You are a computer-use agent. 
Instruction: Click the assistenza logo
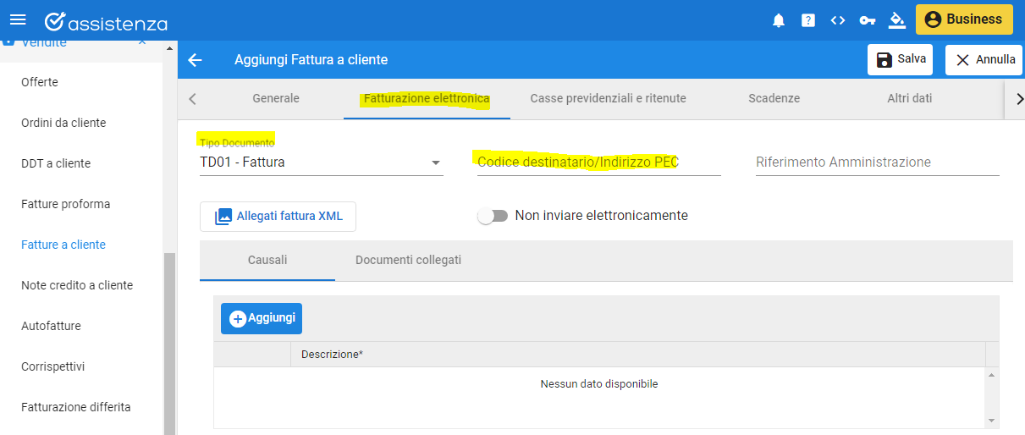tap(106, 21)
